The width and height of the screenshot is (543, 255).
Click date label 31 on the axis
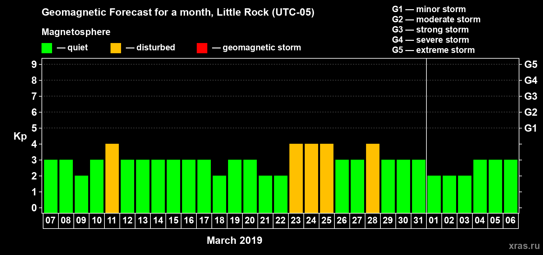[x=418, y=221]
